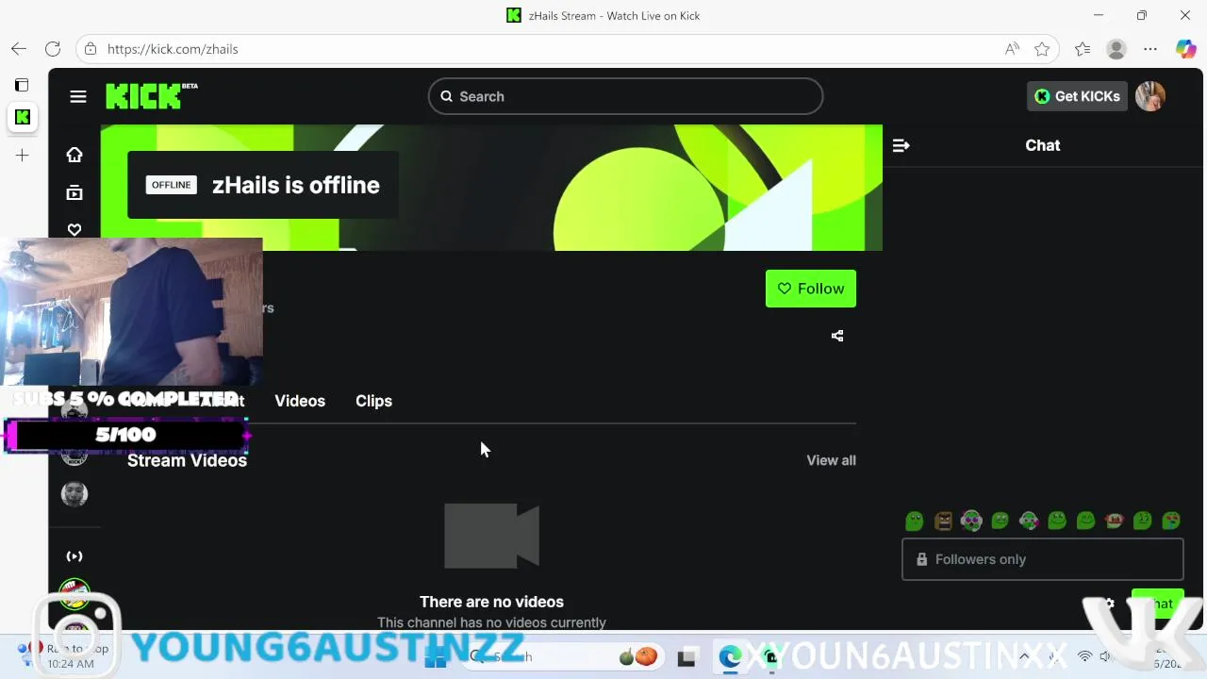1207x679 pixels.
Task: Click the Followers only chat input
Action: pos(1043,559)
